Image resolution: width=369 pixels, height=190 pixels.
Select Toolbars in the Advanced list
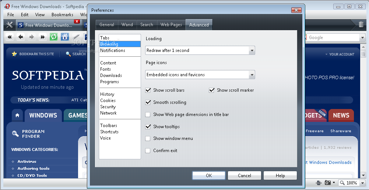point(120,126)
